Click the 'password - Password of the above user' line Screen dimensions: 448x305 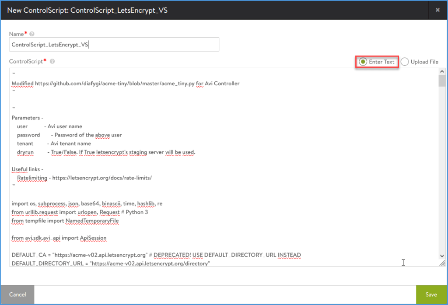pyautogui.click(x=69, y=135)
